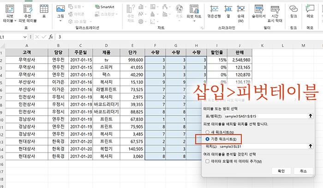Click the formula bar cancel X

[x=37, y=37]
